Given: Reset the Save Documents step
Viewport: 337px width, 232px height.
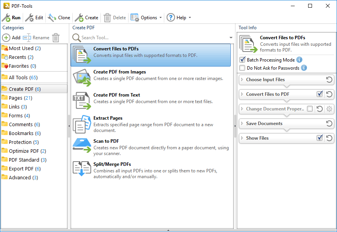Looking at the screenshot, I should (329, 124).
